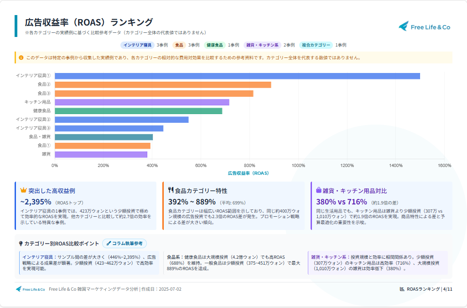Screen dimensions: 467x308
Task: Click the purple キッチン用品 bar
Action: click(x=142, y=102)
